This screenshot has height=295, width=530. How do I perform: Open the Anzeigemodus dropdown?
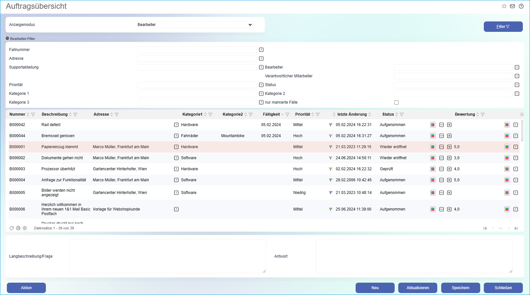click(195, 25)
